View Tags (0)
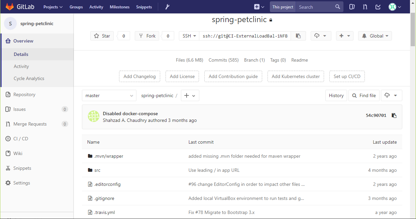Viewport: 416px width, 219px height. click(278, 60)
